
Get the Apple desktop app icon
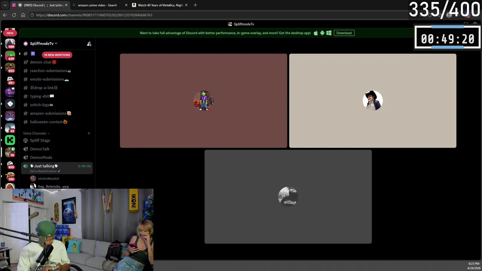pyautogui.click(x=316, y=33)
